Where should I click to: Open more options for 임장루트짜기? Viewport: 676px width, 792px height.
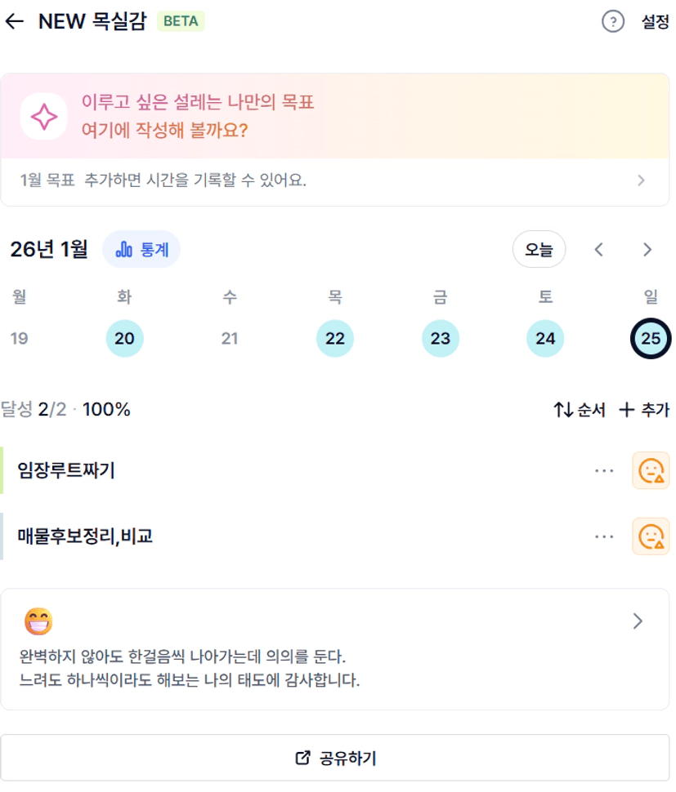[x=604, y=470]
